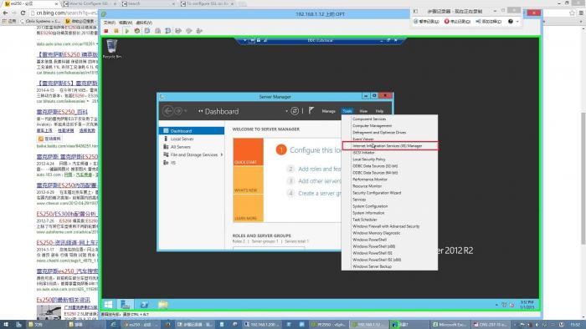Open the notifications flag in Server Manager
586x329 pixels.
coord(311,111)
